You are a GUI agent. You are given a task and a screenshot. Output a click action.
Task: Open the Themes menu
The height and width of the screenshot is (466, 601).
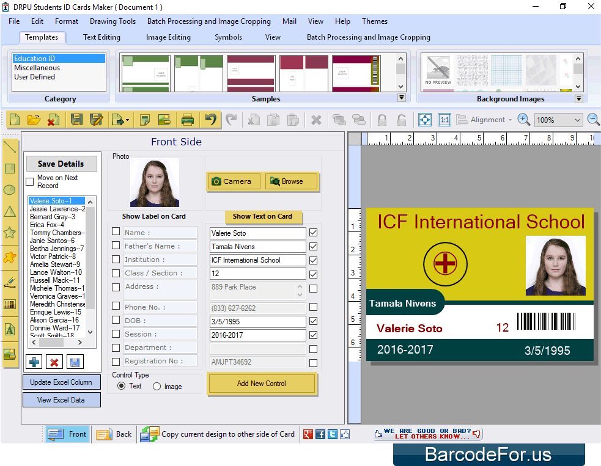[x=374, y=21]
